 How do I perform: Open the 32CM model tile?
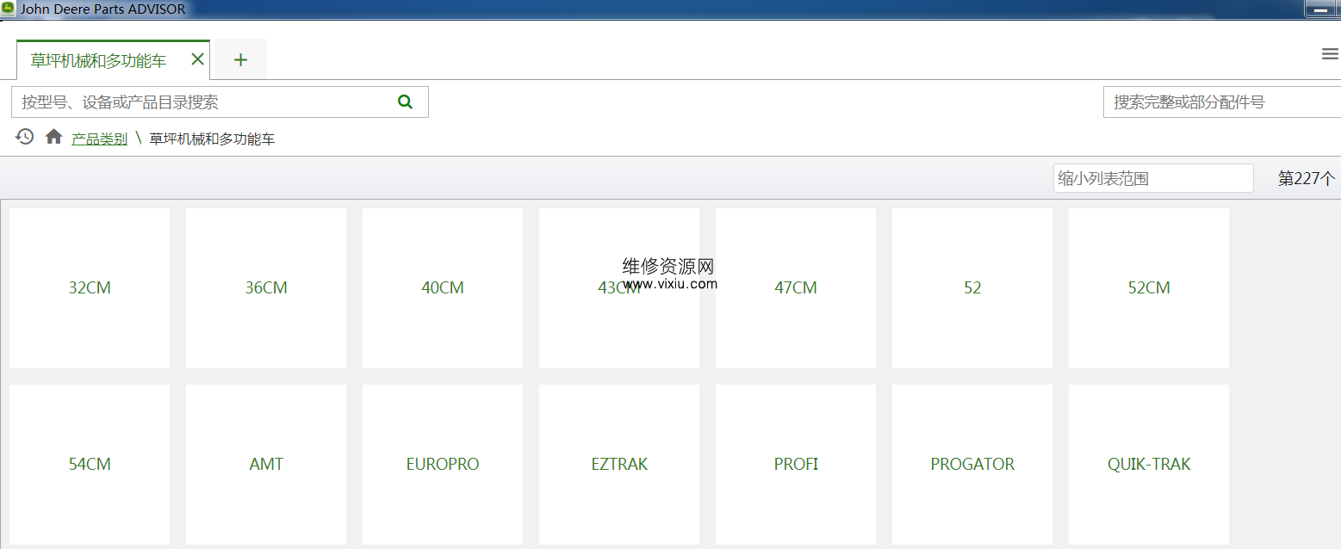pyautogui.click(x=90, y=288)
